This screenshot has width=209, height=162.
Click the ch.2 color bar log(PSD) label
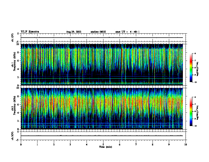point(197,112)
